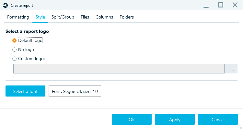Browse for a custom logo file
Image resolution: width=243 pixels, height=130 pixels.
(x=231, y=69)
